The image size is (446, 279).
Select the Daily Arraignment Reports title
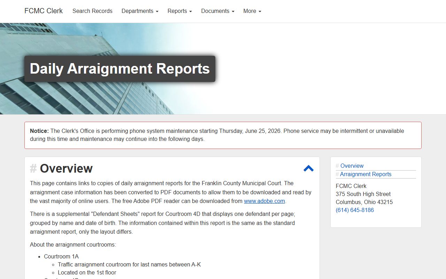point(120,69)
